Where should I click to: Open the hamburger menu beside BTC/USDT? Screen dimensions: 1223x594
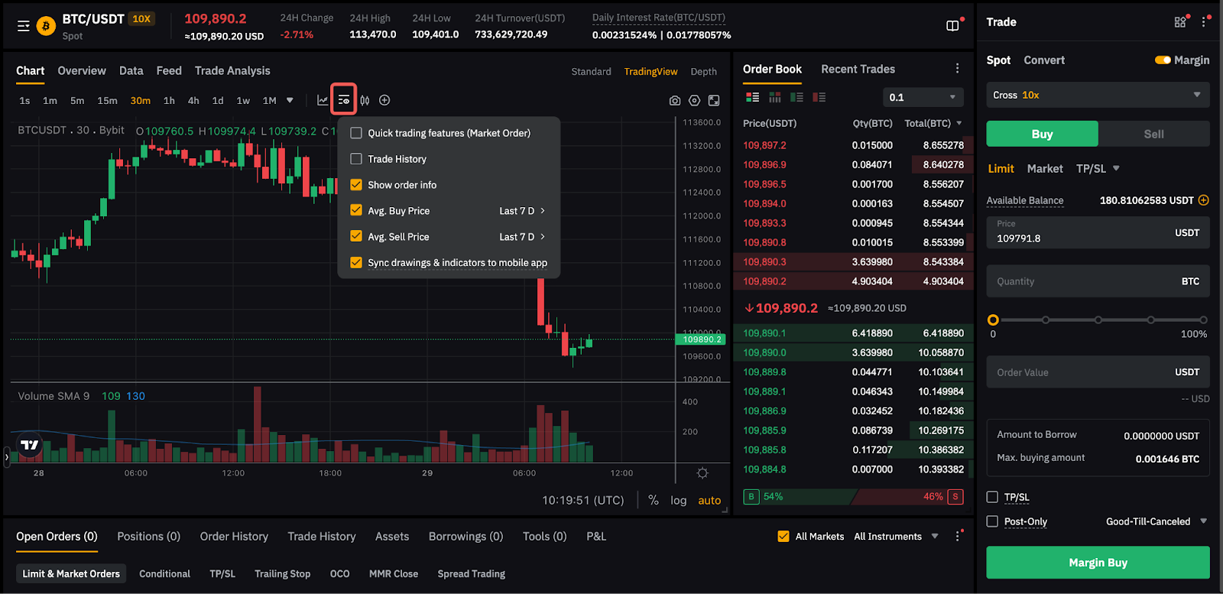24,26
